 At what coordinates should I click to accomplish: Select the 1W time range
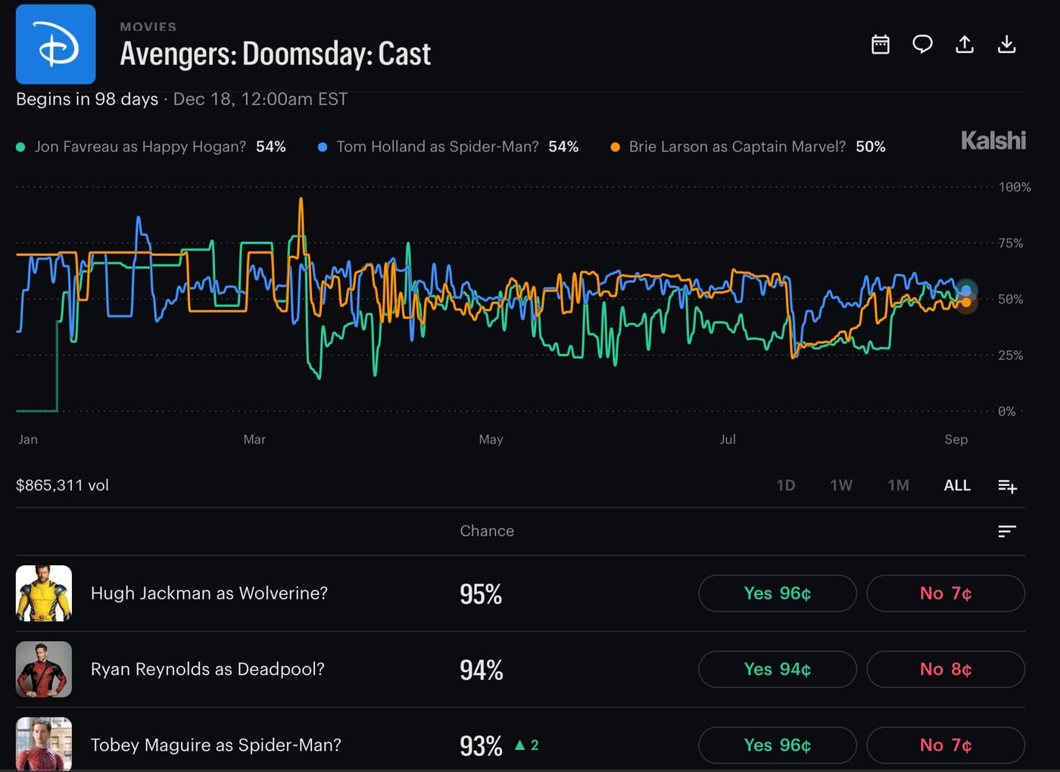[x=841, y=485]
